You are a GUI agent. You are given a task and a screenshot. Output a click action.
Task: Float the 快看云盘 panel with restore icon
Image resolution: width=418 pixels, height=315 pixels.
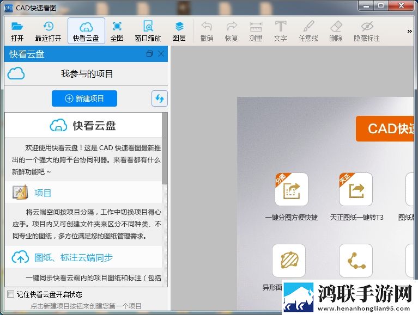pyautogui.click(x=149, y=54)
